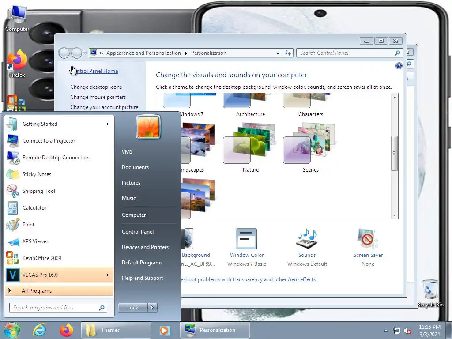Viewport: 452px width, 339px height.
Task: Click the Control Panel Home link
Action: pos(94,71)
